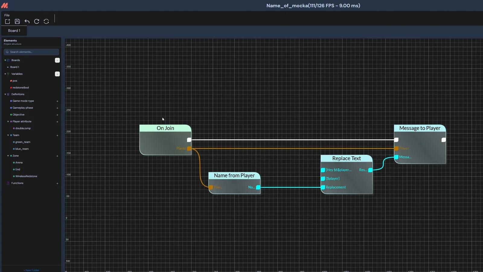Focus the Search elements field
Image resolution: width=483 pixels, height=272 pixels.
(31, 52)
